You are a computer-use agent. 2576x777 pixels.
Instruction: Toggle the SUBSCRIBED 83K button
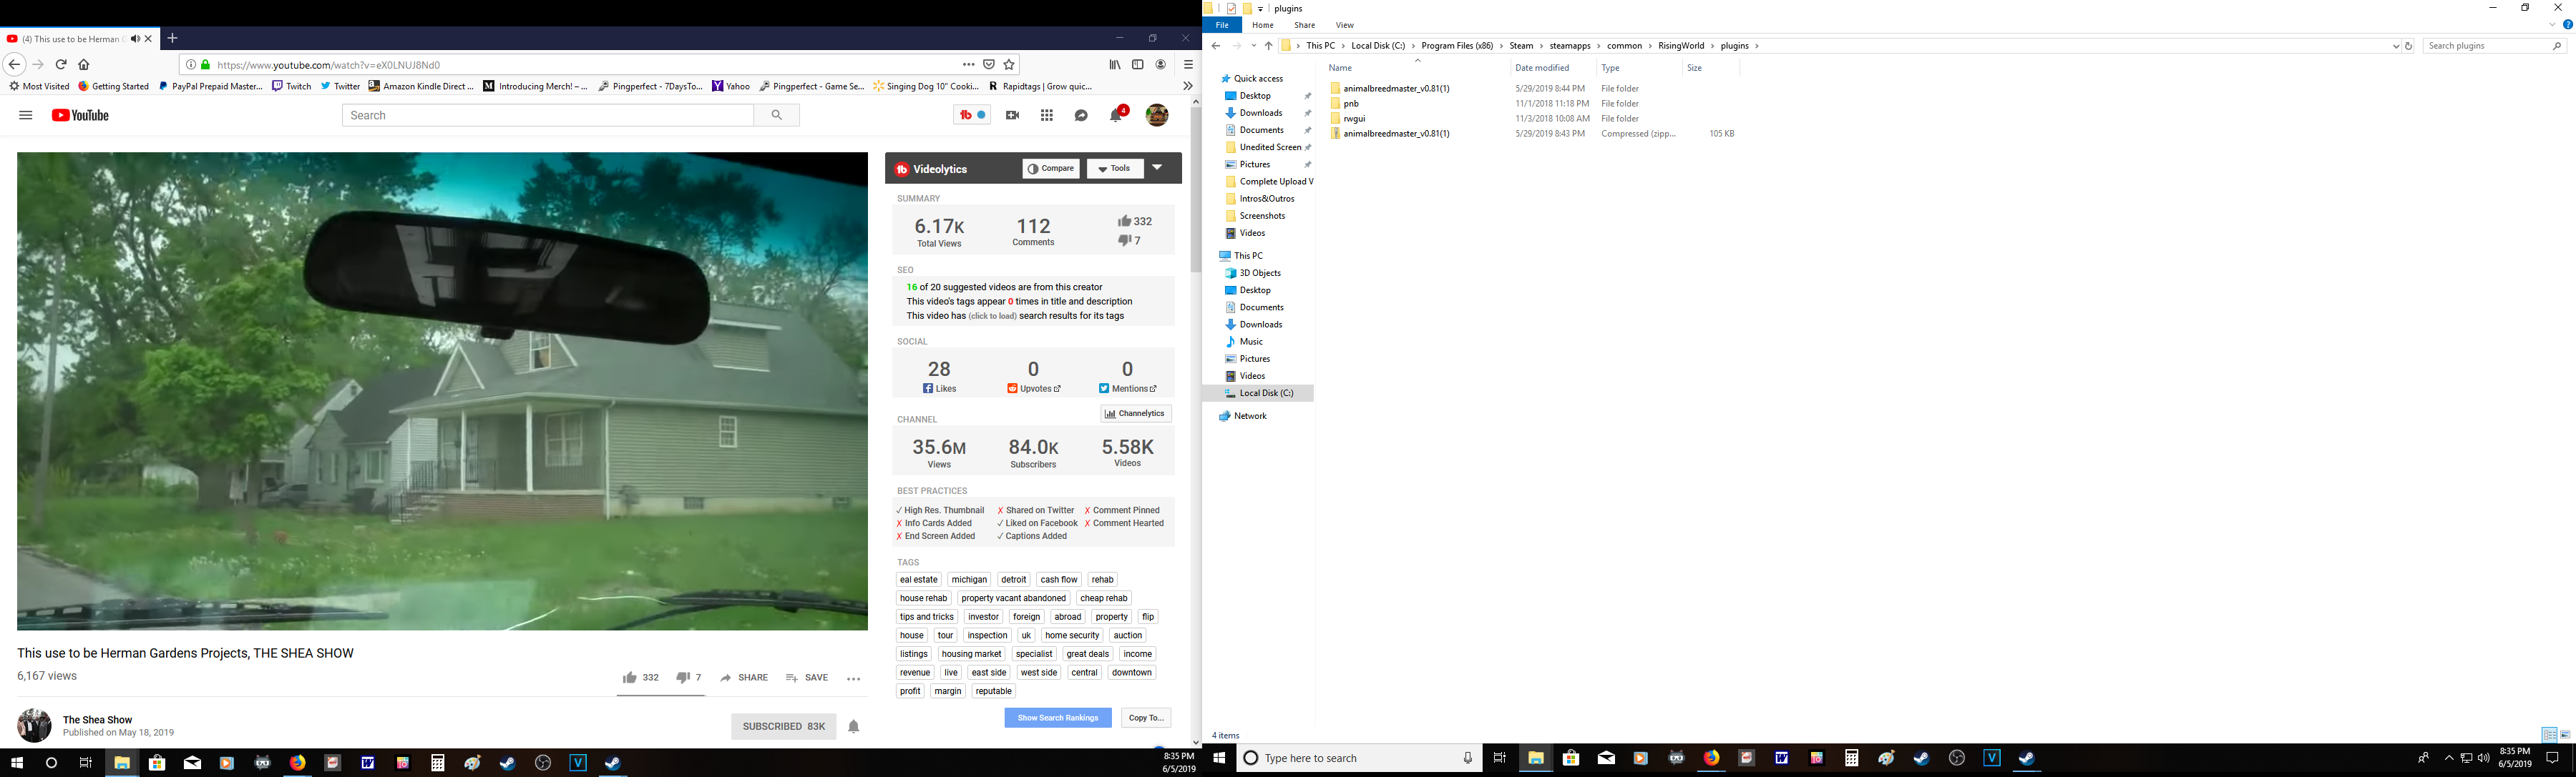point(784,727)
